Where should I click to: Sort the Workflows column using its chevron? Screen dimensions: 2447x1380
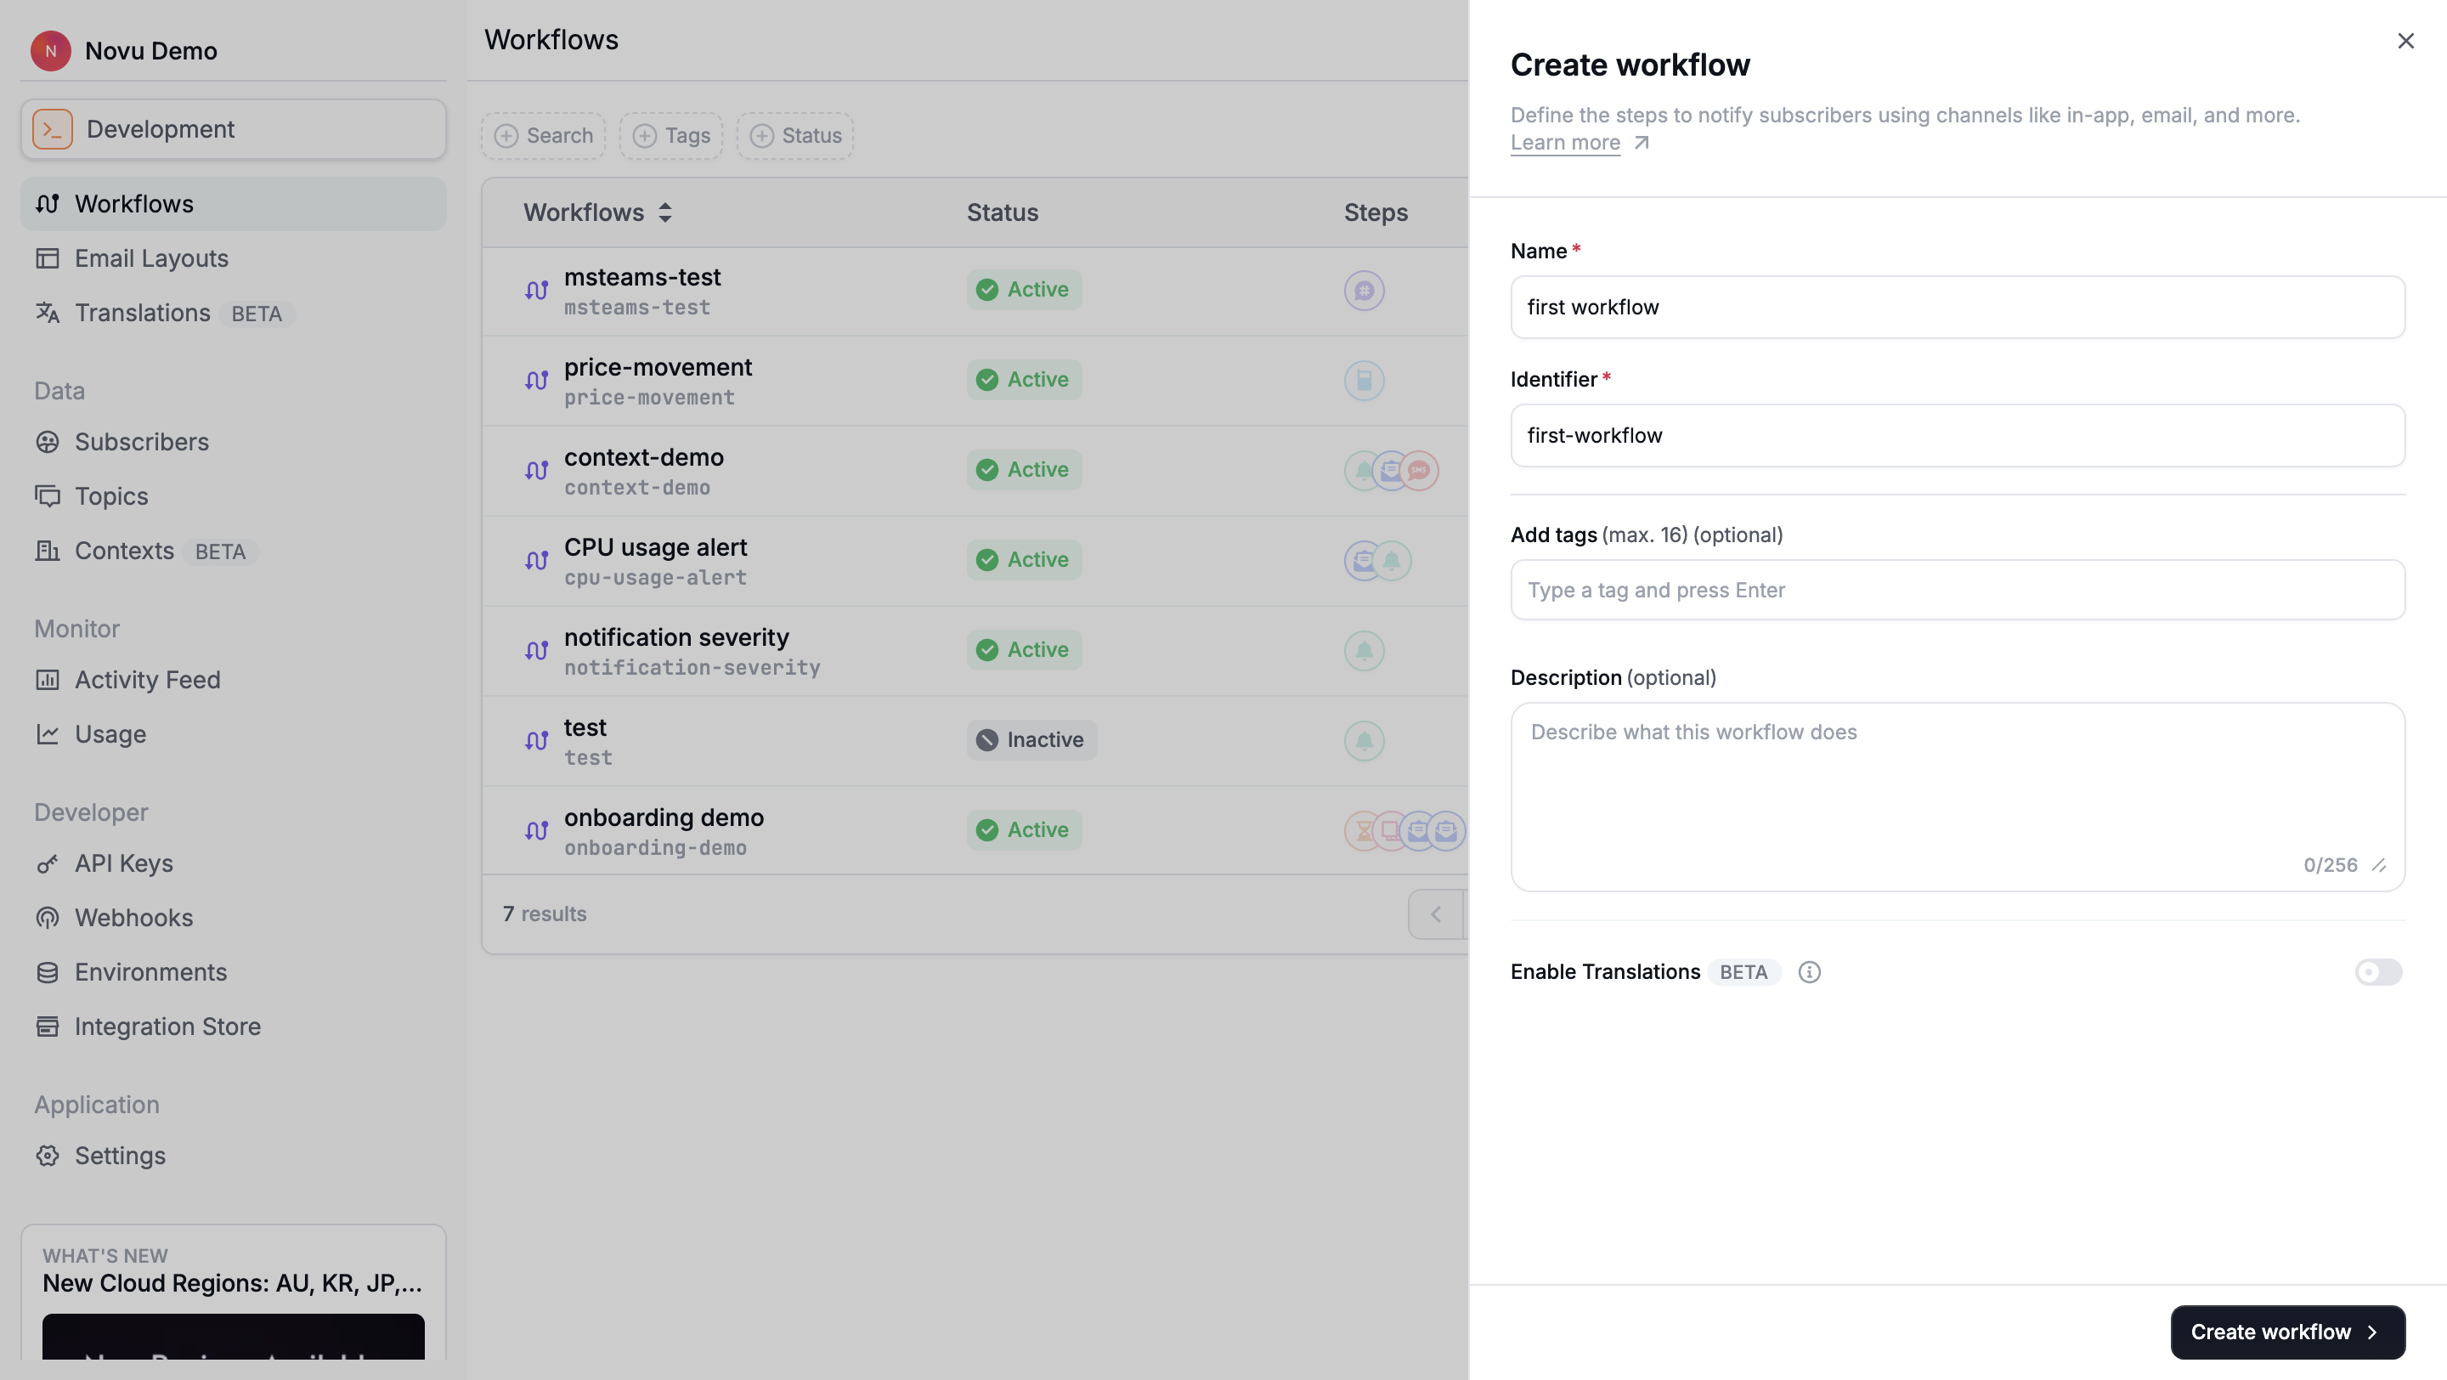click(x=665, y=212)
